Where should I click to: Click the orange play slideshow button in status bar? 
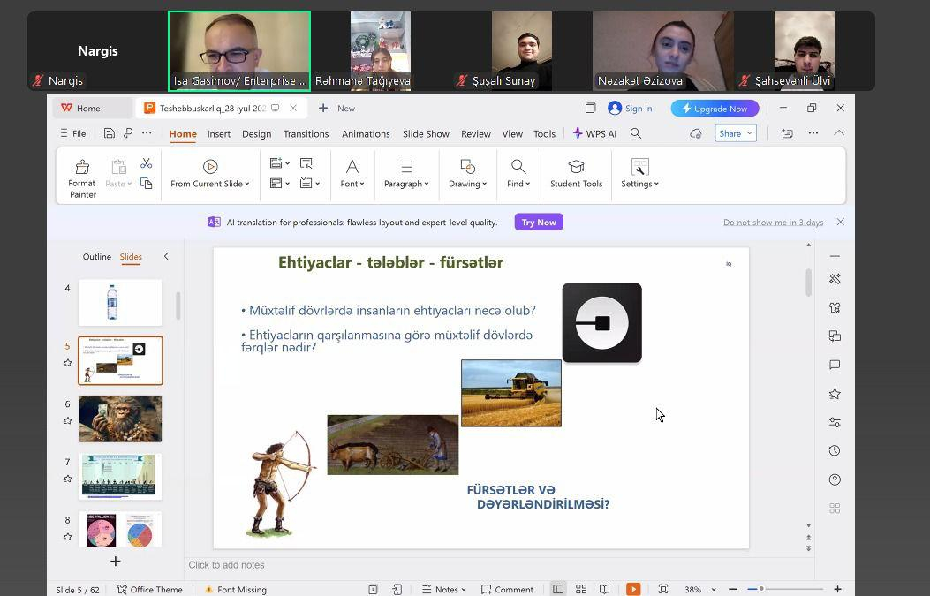(633, 589)
